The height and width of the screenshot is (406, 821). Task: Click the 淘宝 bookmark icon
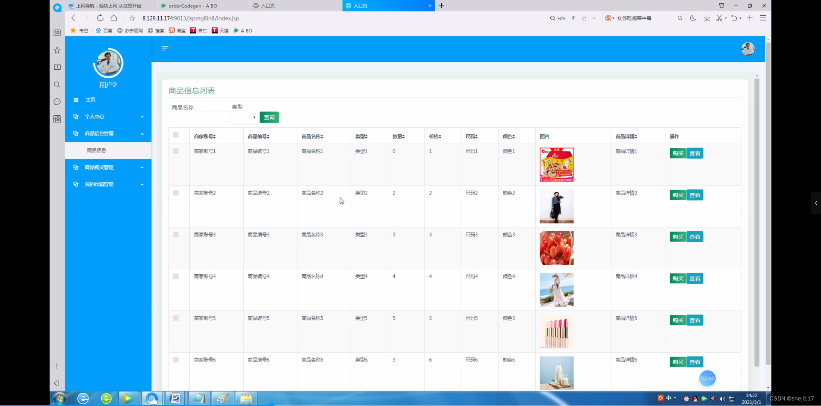(171, 30)
